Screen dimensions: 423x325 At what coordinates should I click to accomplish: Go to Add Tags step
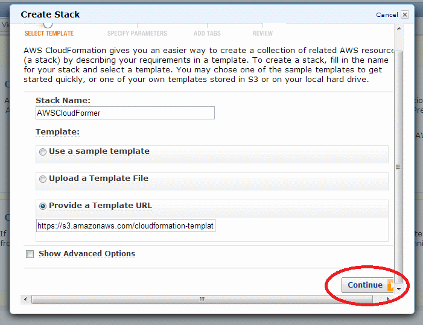pyautogui.click(x=207, y=33)
